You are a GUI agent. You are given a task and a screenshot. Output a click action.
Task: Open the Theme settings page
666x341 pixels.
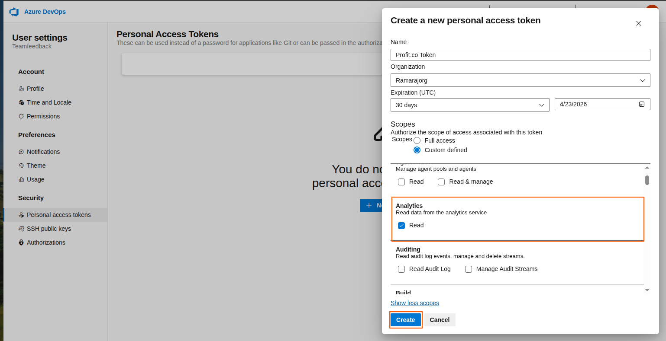36,166
